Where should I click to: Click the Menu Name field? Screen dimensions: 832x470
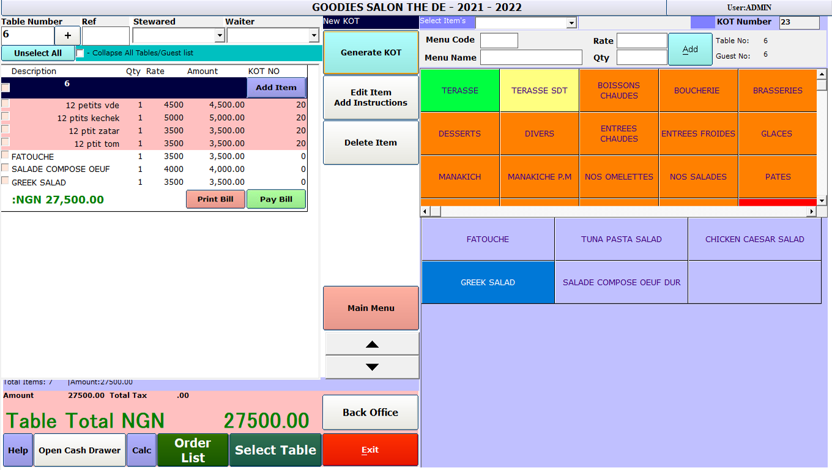(x=531, y=58)
